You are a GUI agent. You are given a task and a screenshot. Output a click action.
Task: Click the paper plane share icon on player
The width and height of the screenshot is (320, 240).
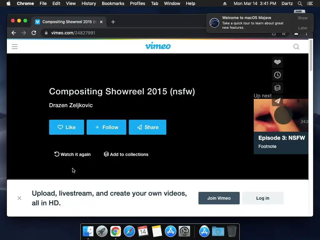point(277,101)
